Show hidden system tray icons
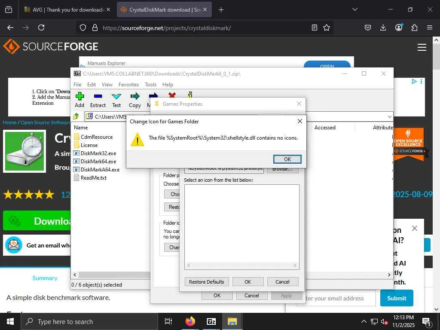 click(x=364, y=321)
